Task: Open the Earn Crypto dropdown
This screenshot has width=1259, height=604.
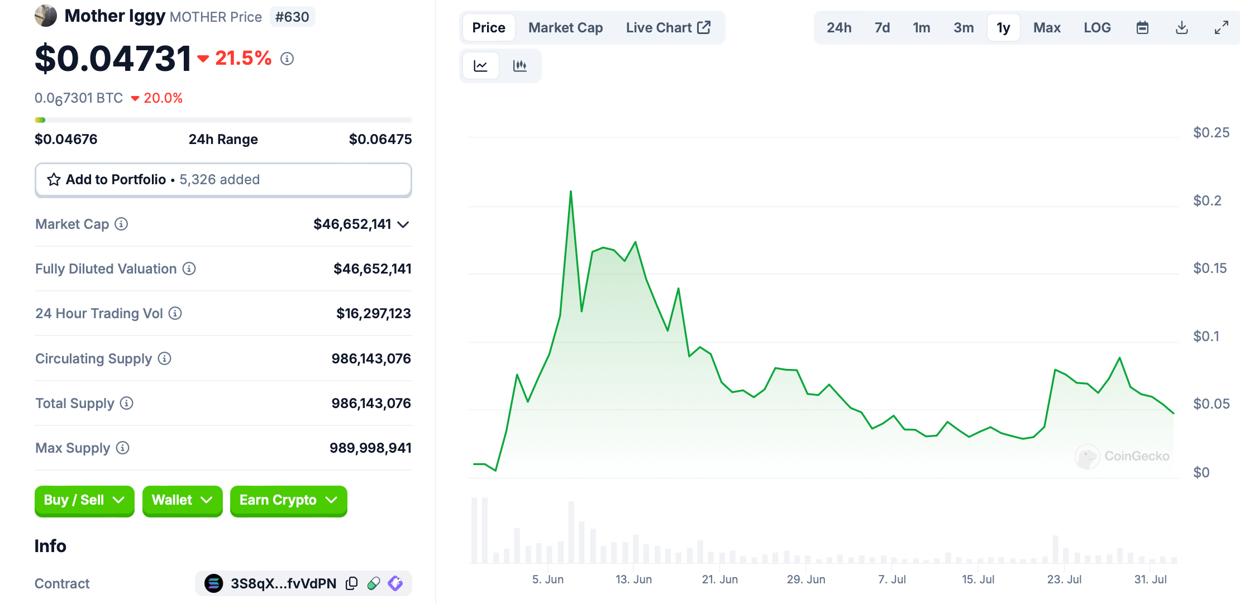Action: click(288, 500)
